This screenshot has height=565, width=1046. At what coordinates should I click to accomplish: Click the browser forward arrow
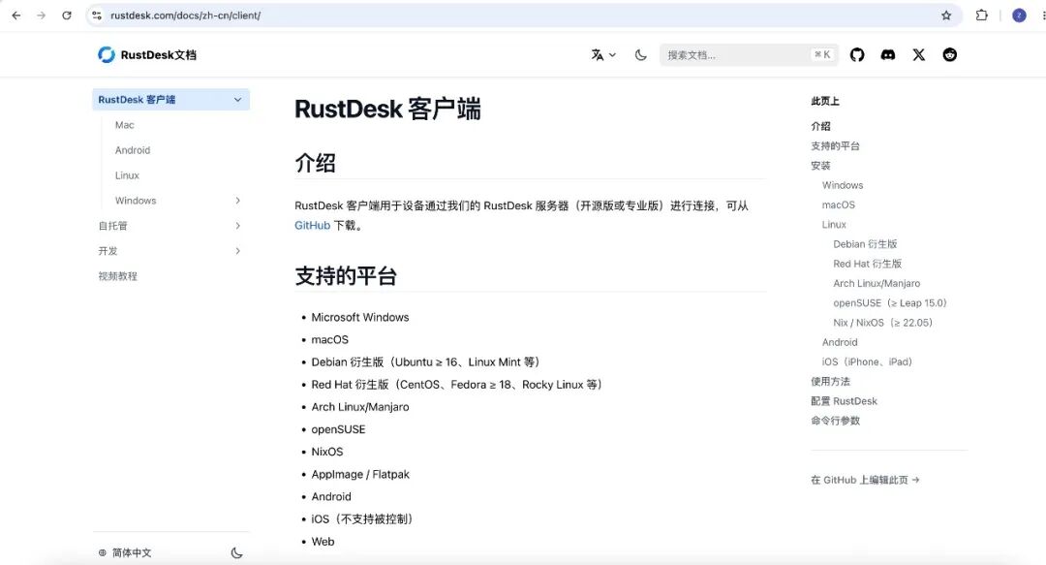click(x=42, y=16)
